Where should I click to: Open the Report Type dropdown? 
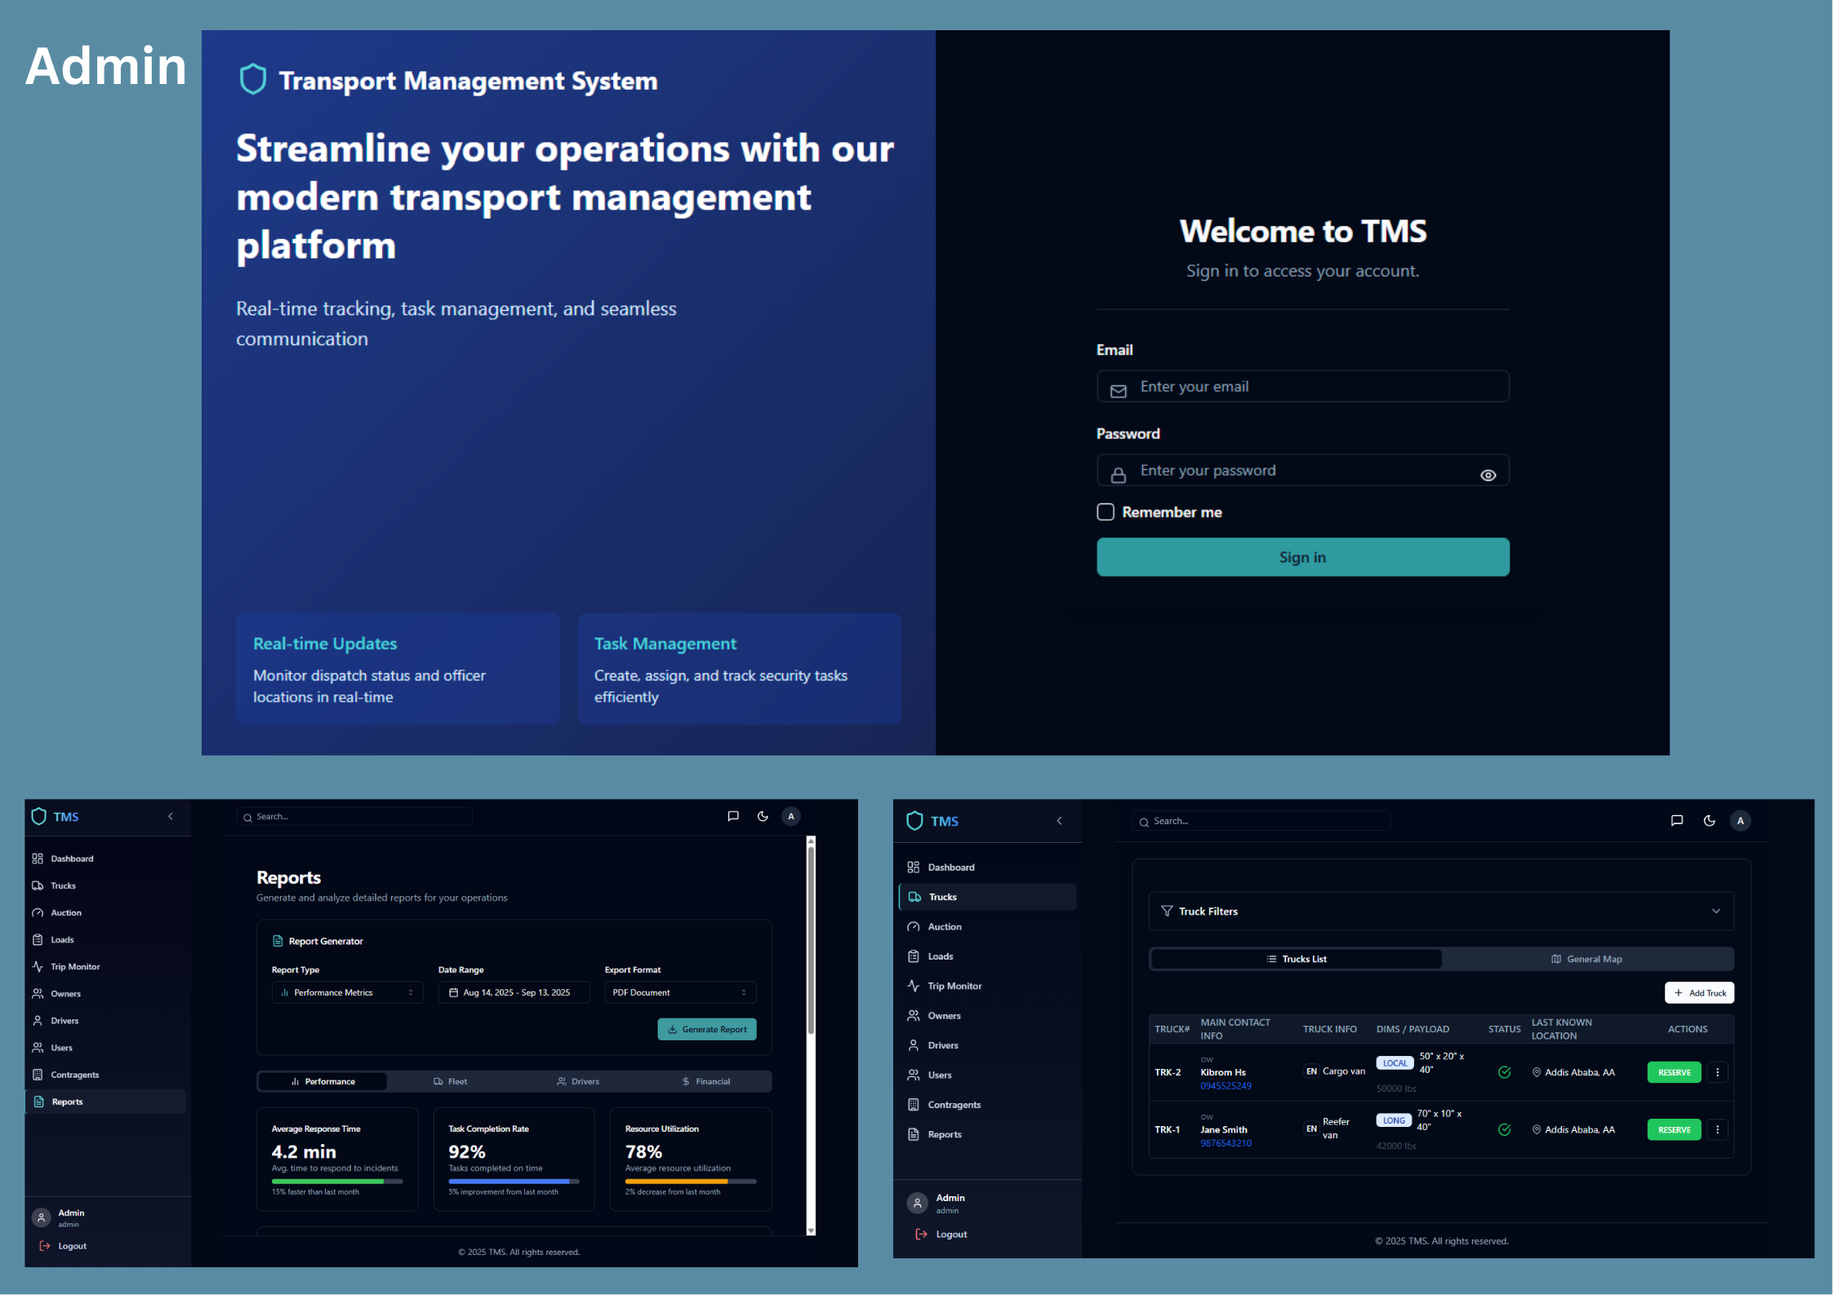(347, 992)
